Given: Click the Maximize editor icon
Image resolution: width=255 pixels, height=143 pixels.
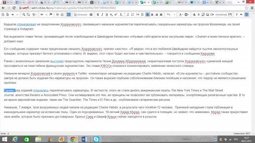Looking at the screenshot, I should click(68, 15).
